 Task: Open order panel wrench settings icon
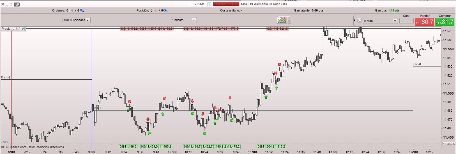(359, 21)
